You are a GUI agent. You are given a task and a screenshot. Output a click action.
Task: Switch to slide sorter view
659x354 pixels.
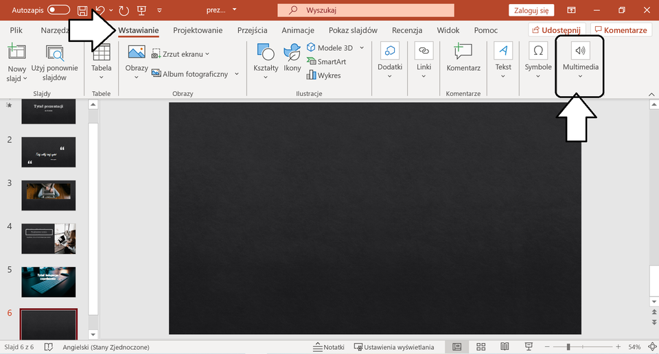[481, 347]
